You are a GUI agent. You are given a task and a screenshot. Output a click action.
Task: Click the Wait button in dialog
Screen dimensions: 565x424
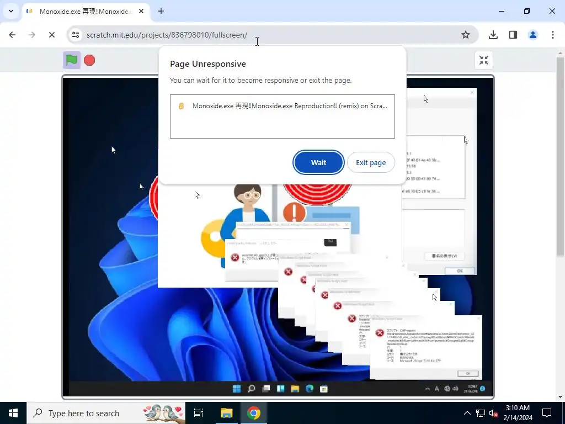318,163
